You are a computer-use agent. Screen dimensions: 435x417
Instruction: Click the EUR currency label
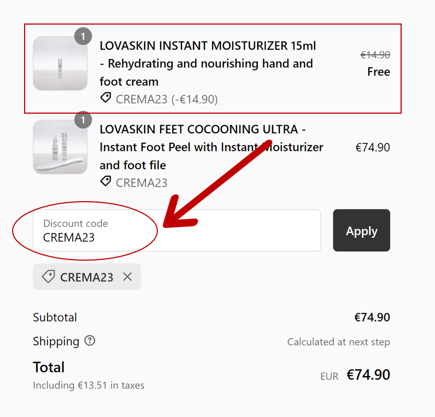tap(329, 376)
